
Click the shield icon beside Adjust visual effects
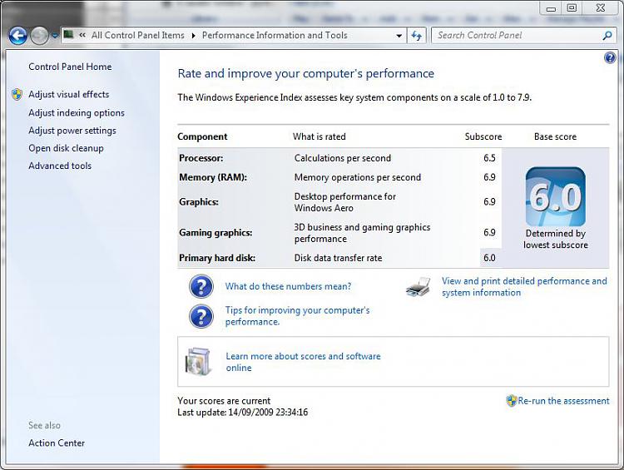17,94
